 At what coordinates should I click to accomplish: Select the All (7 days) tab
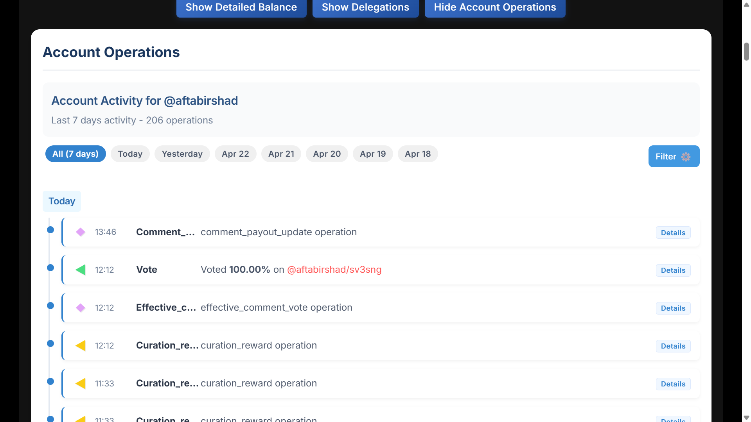(75, 154)
